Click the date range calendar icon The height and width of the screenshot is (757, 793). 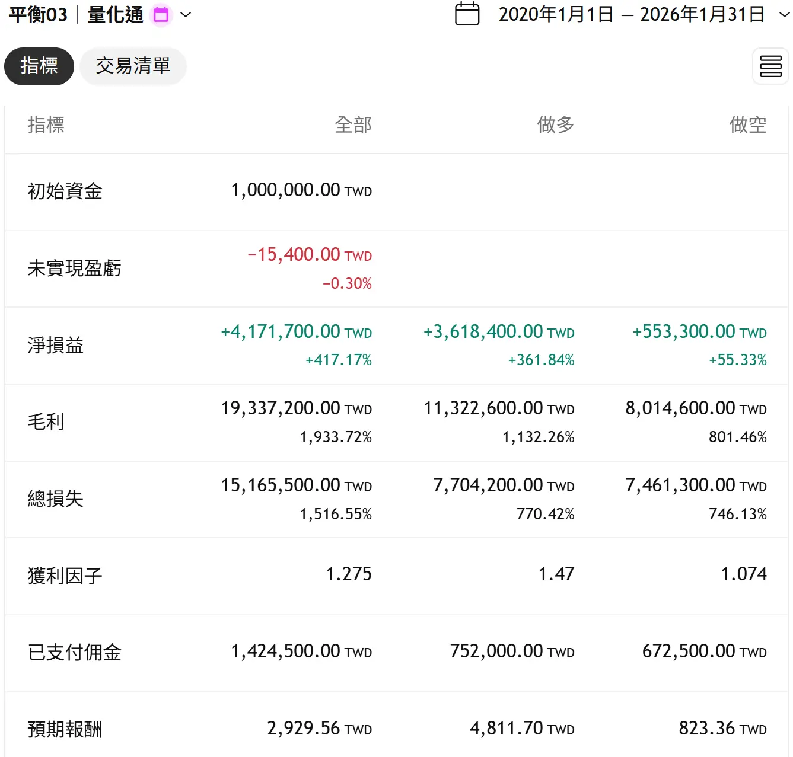pos(467,14)
